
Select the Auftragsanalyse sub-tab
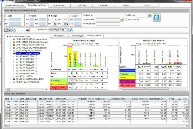click(94, 36)
